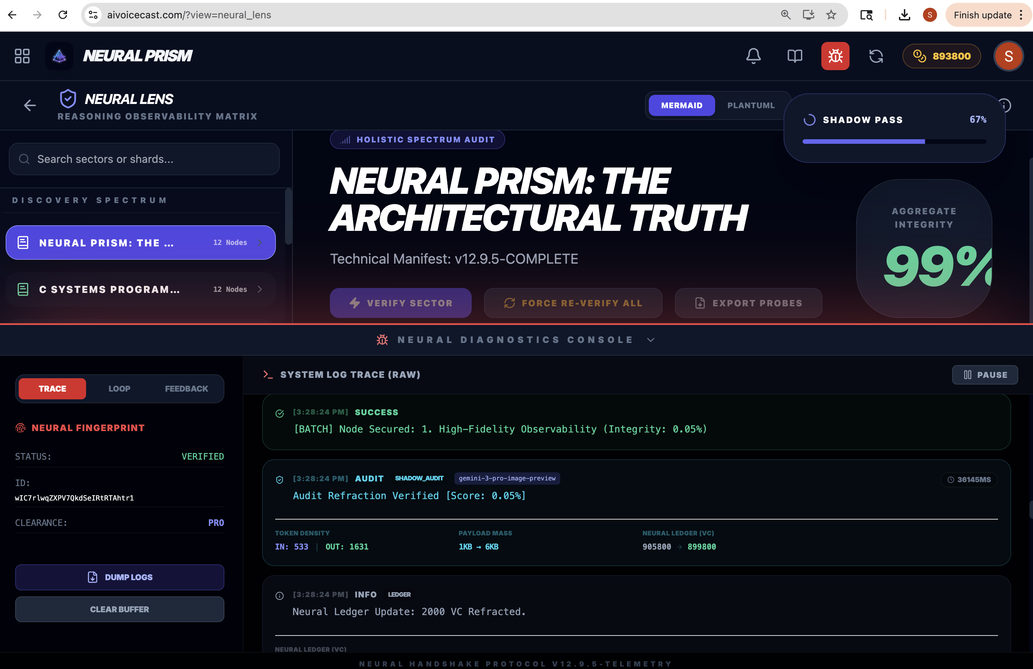Switch to the Loop tab

pos(119,388)
